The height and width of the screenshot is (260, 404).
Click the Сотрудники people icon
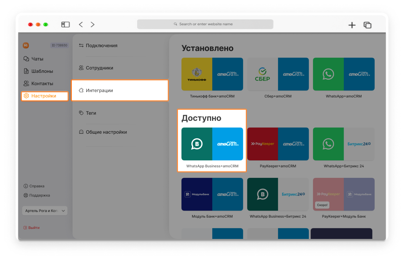(x=81, y=68)
